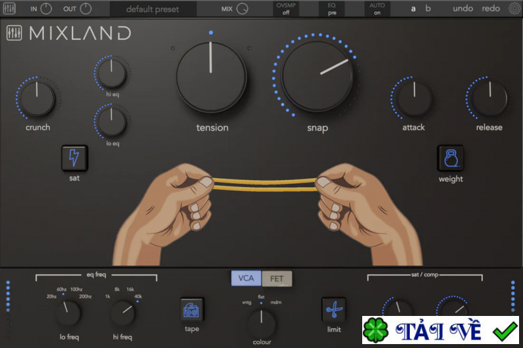
Task: Enable the tape cassette button
Action: 192,310
